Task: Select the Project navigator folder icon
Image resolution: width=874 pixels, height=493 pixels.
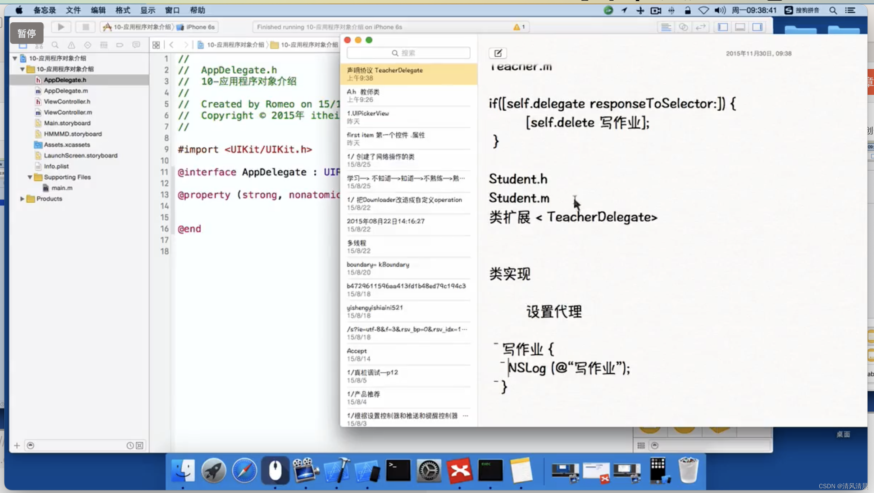Action: pos(23,46)
